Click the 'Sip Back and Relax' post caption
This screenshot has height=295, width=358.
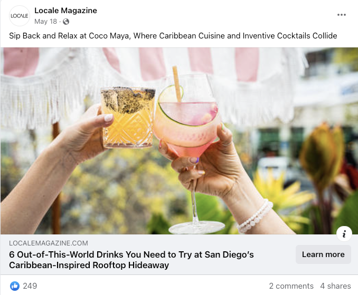(173, 36)
